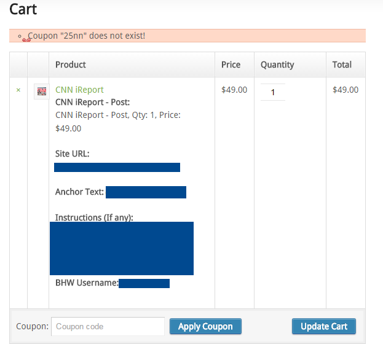Click the Site URL label
This screenshot has height=344, width=383.
[73, 154]
